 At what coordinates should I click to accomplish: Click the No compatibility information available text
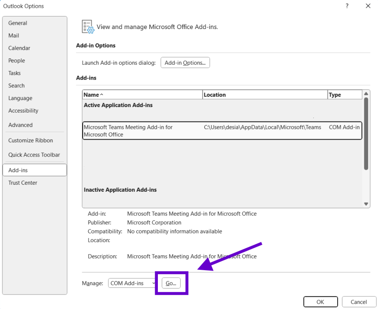175,231
